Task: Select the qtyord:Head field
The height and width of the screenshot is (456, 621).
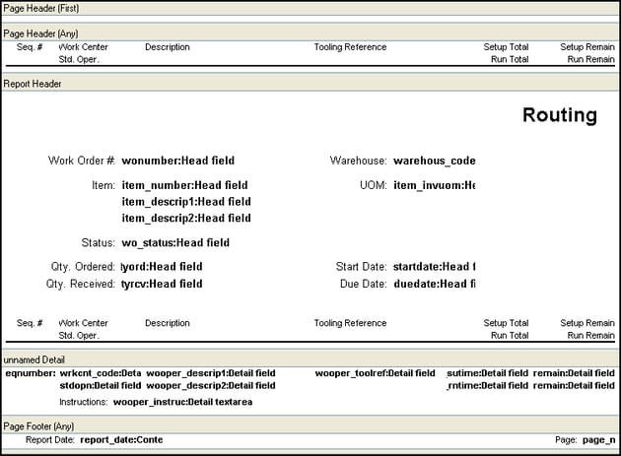Action: click(x=162, y=266)
